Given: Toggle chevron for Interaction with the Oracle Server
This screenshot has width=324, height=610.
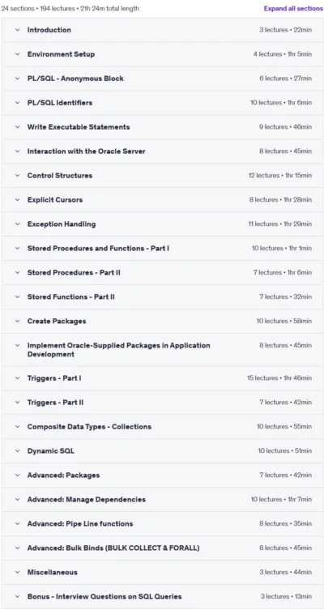Looking at the screenshot, I should pos(17,151).
